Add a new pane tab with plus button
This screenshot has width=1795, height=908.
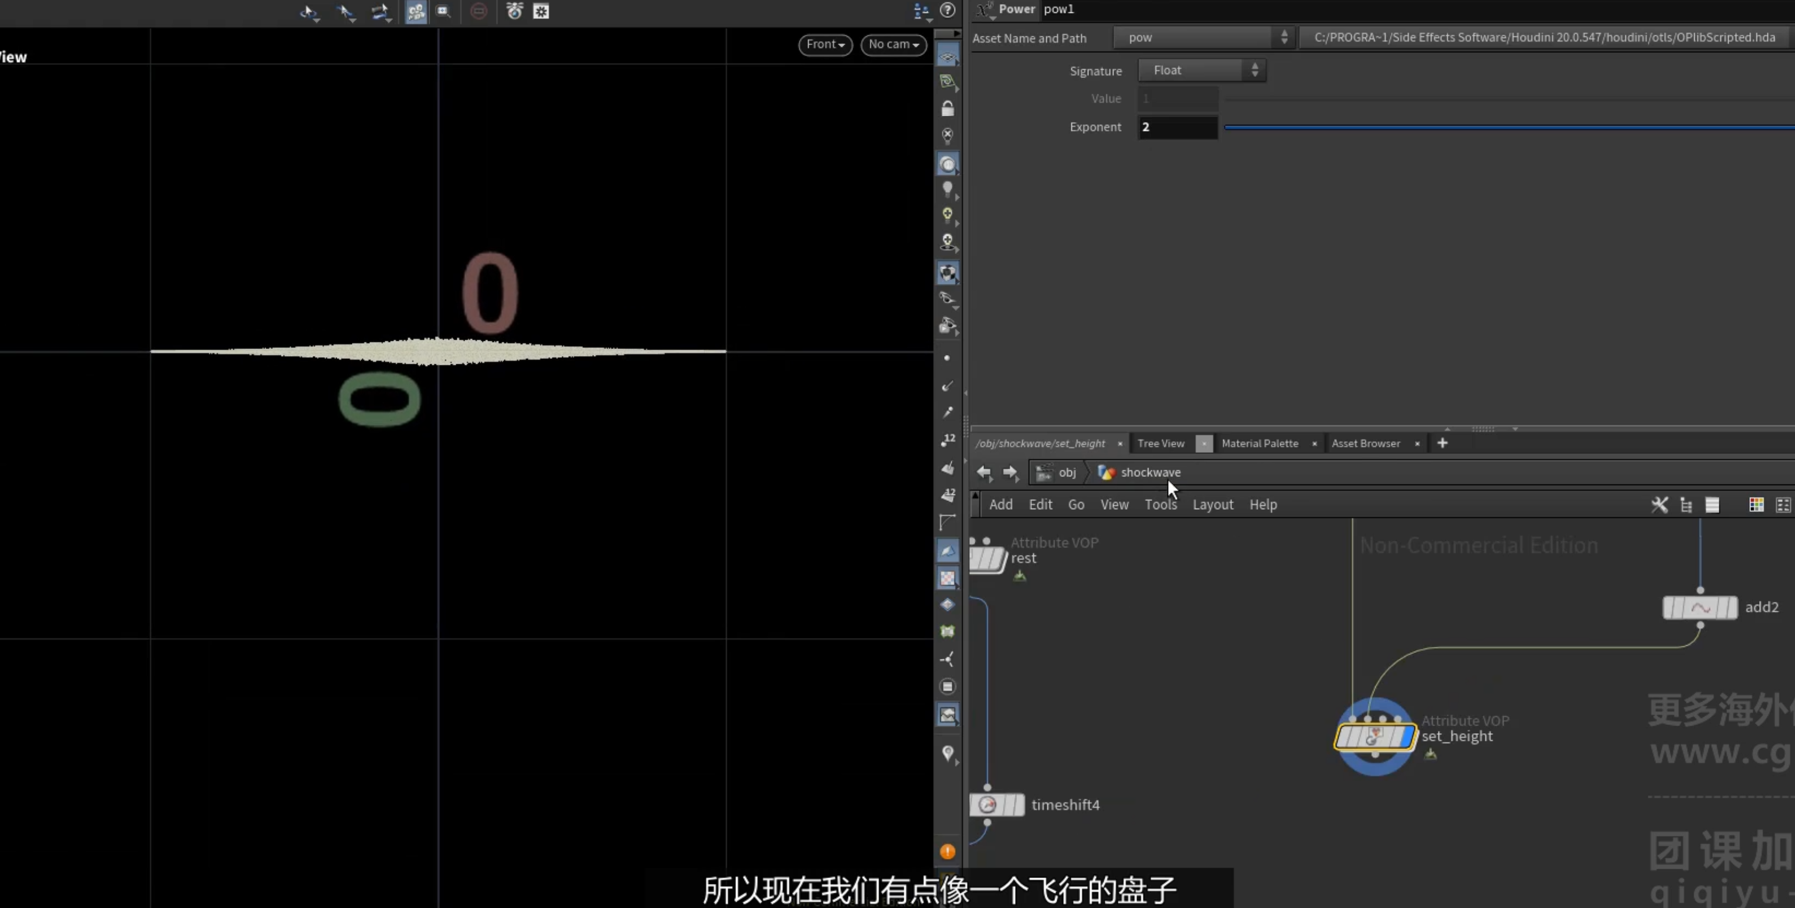coord(1443,443)
